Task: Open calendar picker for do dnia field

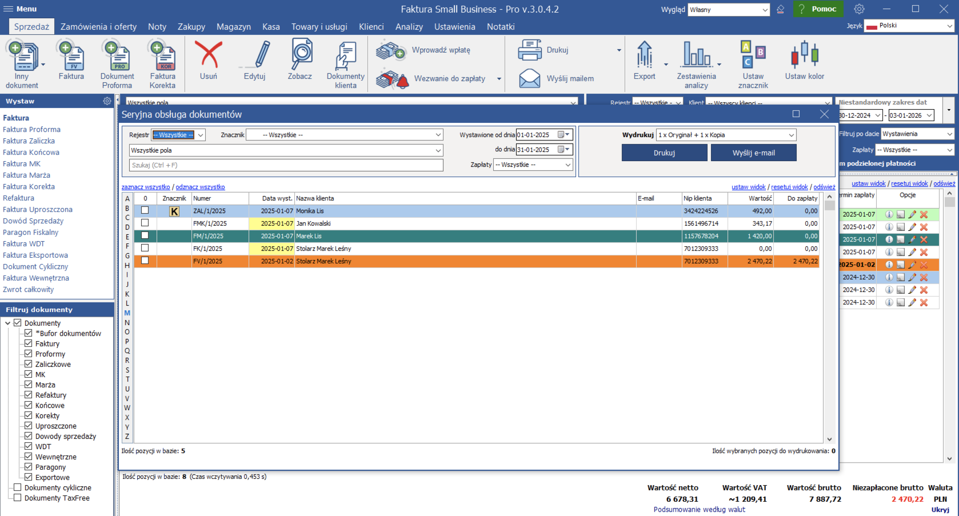Action: click(x=564, y=150)
